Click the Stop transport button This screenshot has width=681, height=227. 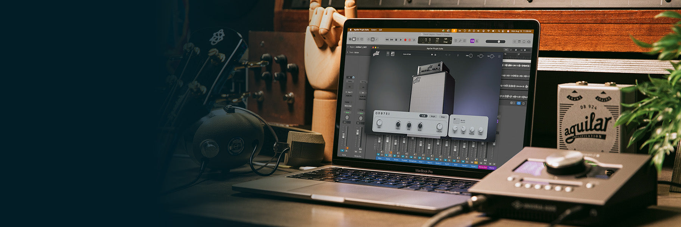point(396,39)
